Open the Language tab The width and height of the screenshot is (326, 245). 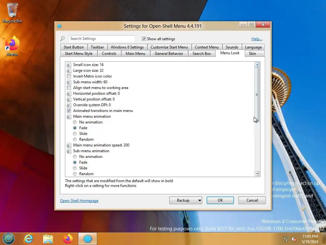click(x=253, y=47)
